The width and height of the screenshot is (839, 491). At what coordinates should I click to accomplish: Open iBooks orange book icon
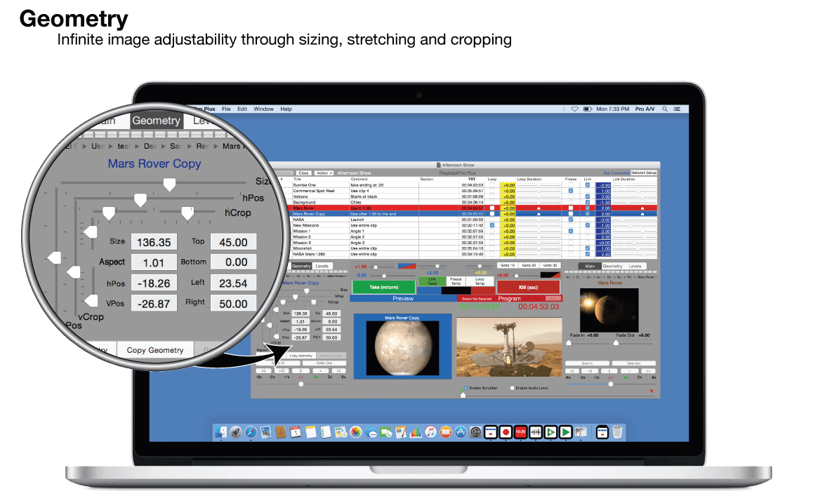(x=446, y=431)
